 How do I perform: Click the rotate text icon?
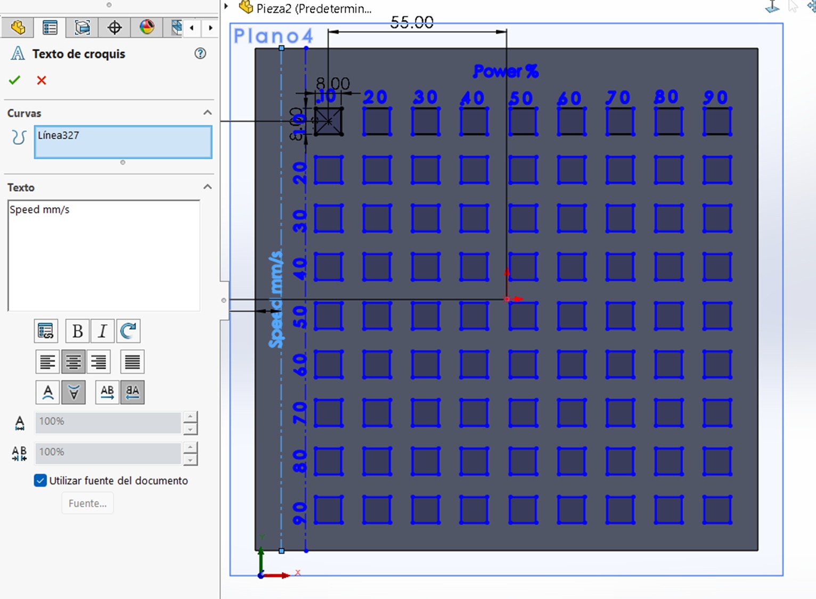coord(128,331)
